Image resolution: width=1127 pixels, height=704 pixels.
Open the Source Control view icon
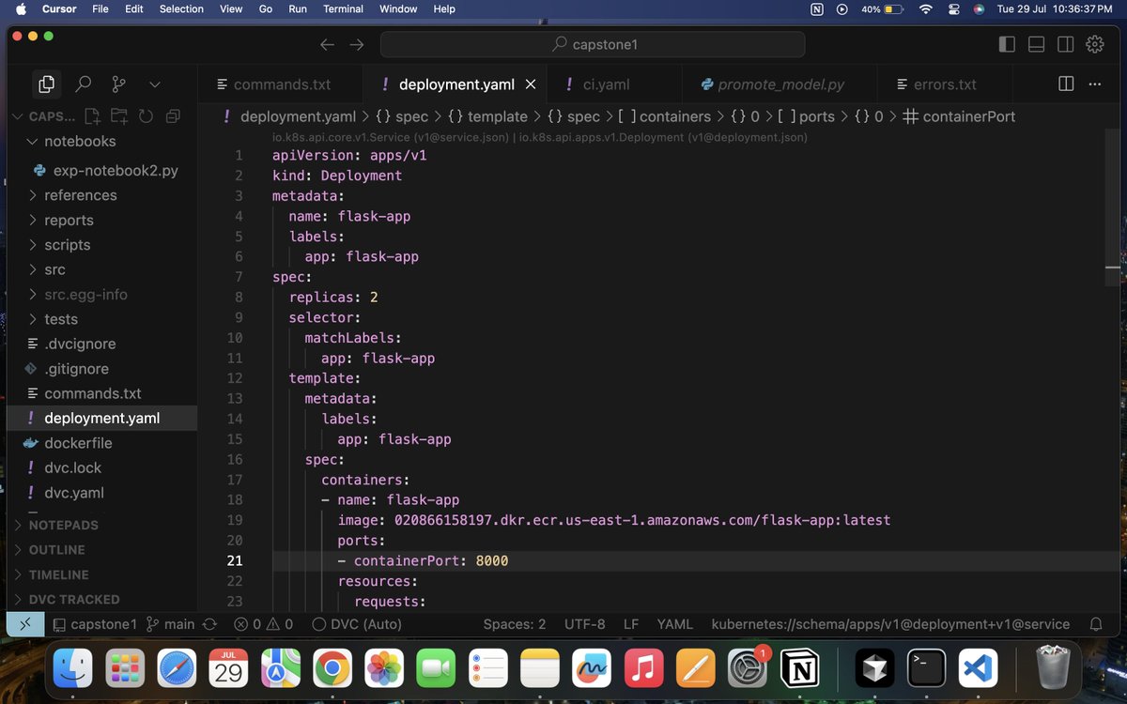[118, 84]
